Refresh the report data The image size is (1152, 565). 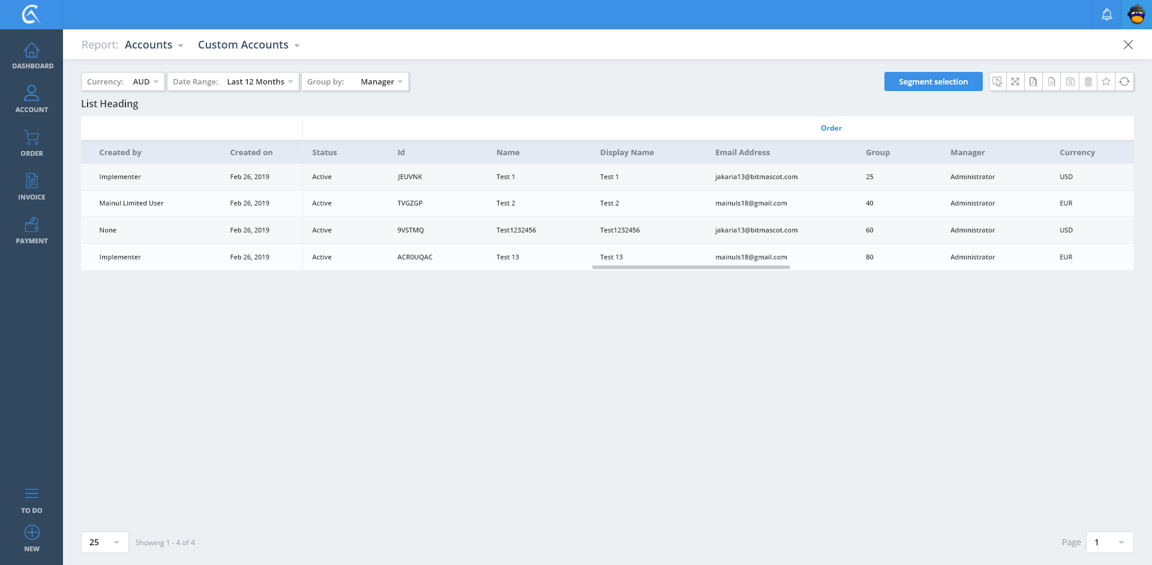1124,81
